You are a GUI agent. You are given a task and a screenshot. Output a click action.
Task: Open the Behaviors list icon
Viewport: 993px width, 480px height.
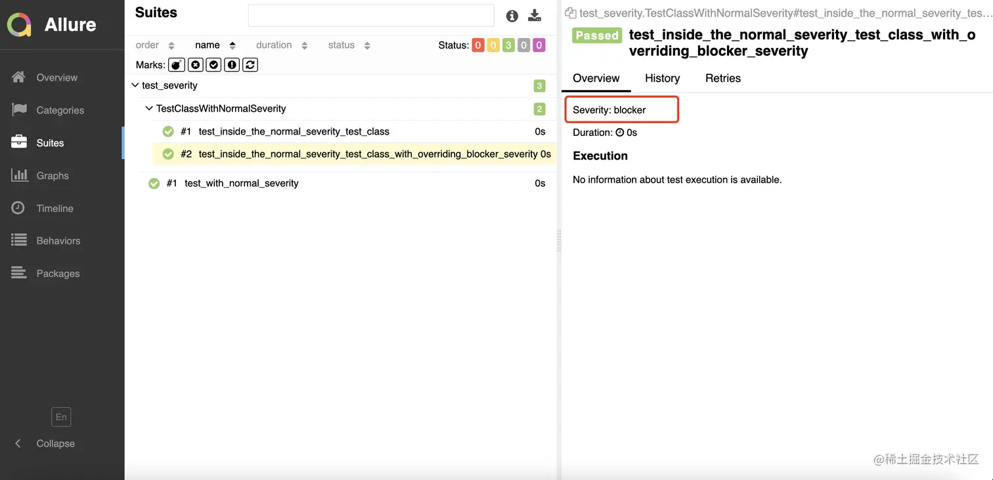tap(19, 240)
